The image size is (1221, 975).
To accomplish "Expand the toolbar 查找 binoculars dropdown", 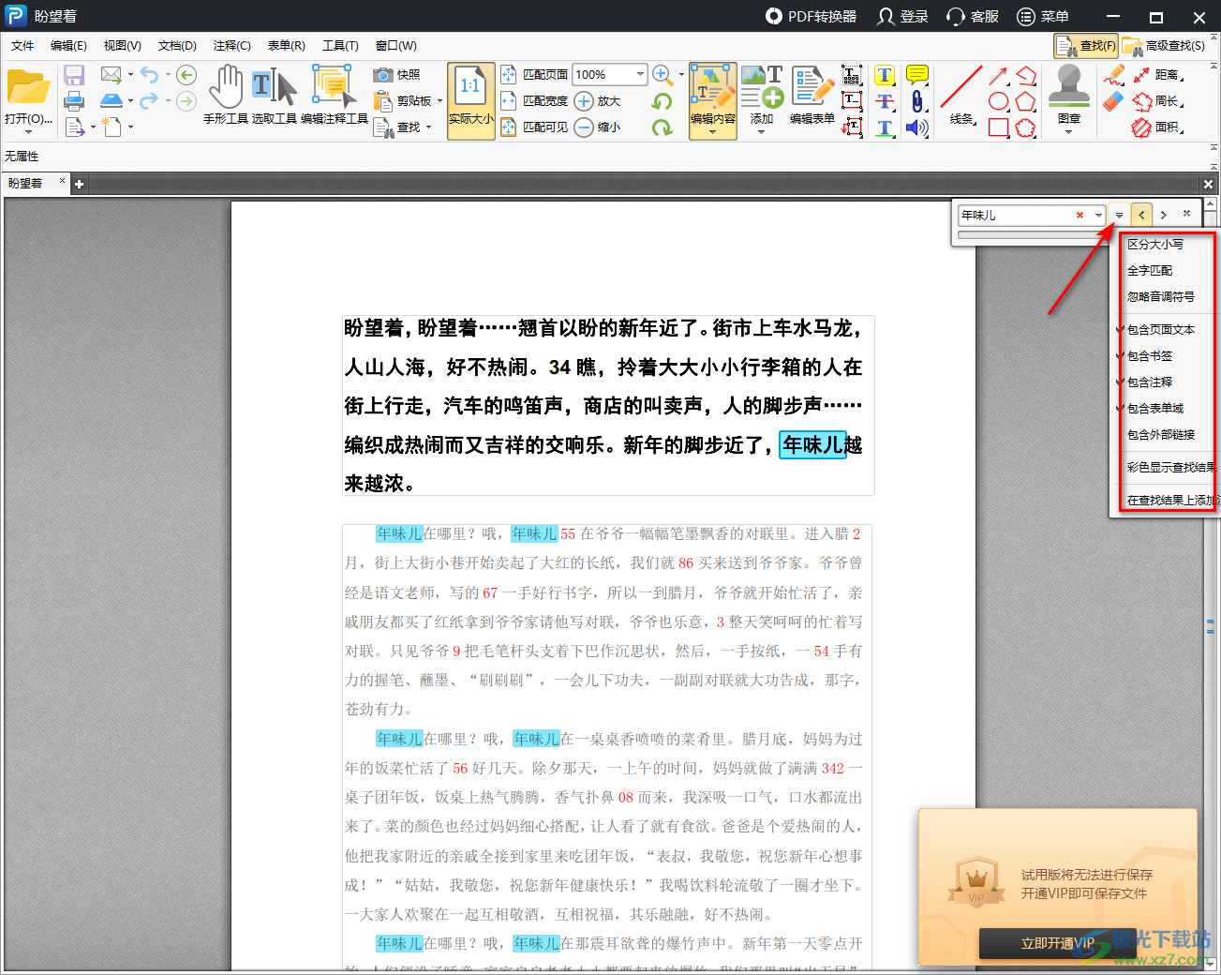I will [x=428, y=127].
